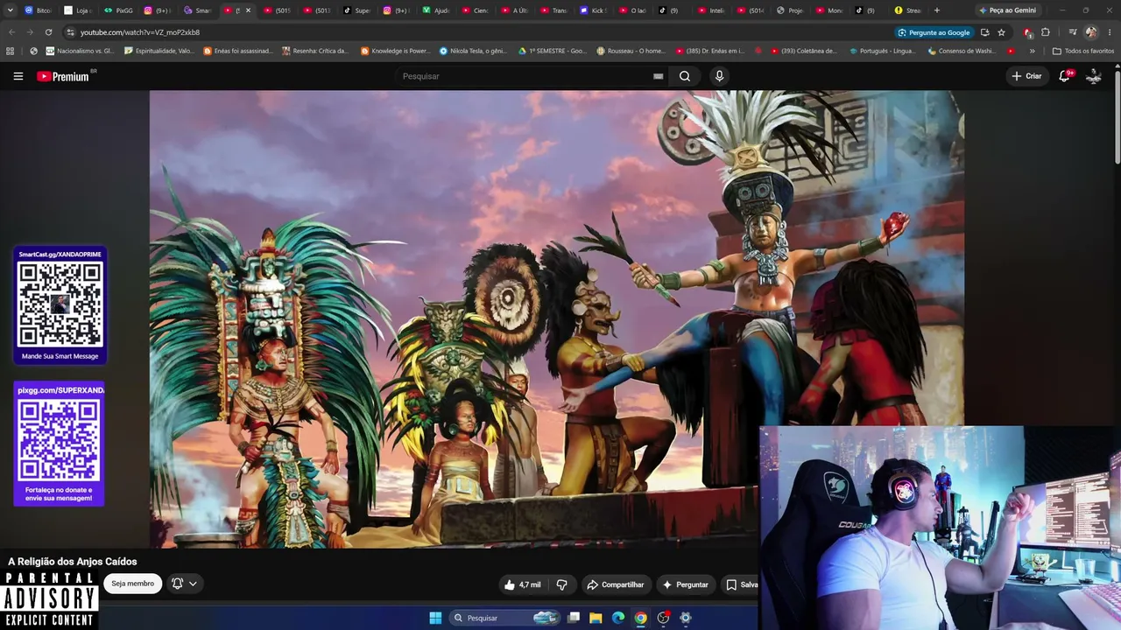Open File Explorer from the taskbar
Screen dimensions: 1121x630
[x=596, y=618]
